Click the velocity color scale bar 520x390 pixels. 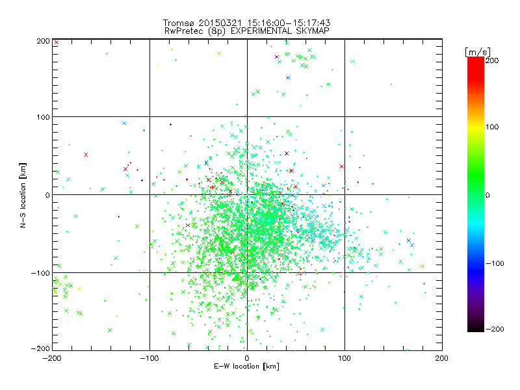(x=476, y=194)
